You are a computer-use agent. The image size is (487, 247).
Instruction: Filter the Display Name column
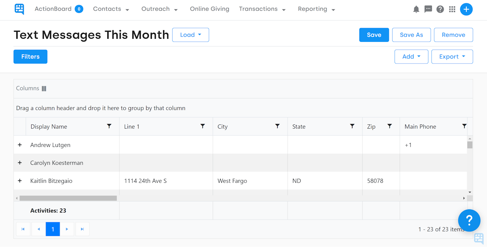[x=109, y=126]
